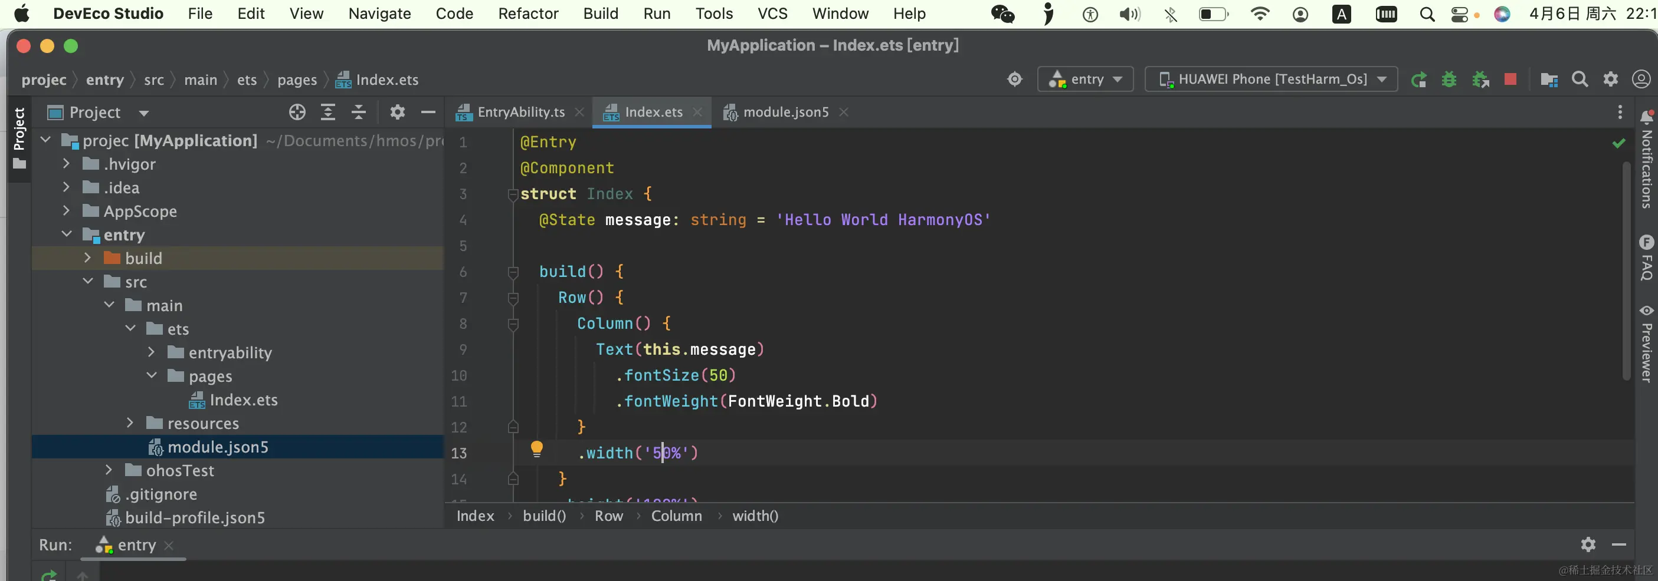Expand all items in Project panel

(327, 113)
